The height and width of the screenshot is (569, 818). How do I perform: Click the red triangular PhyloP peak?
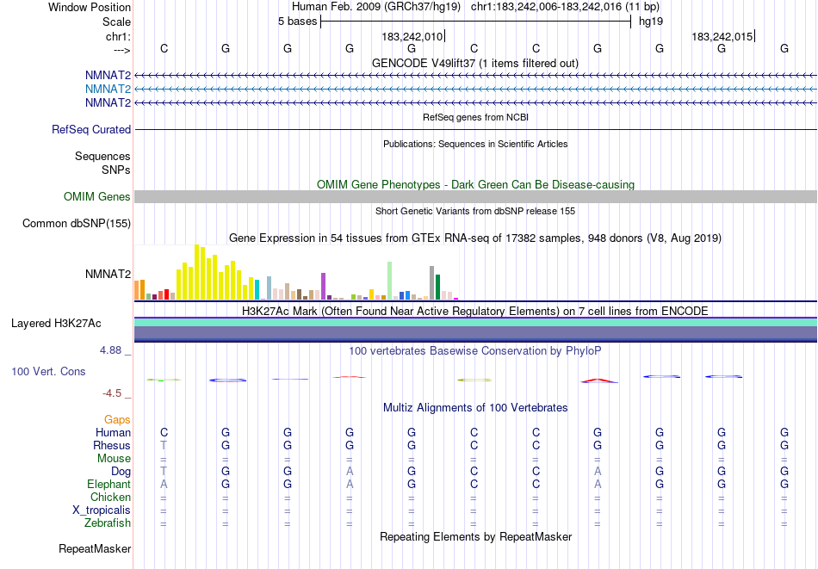598,380
